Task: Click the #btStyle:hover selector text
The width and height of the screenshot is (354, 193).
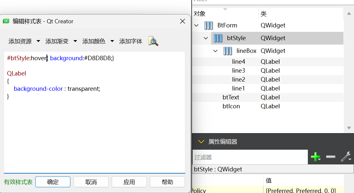Action: click(x=27, y=58)
